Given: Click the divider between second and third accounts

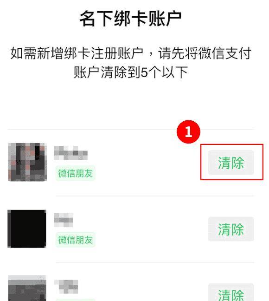Looking at the screenshot, I should coord(155,262).
